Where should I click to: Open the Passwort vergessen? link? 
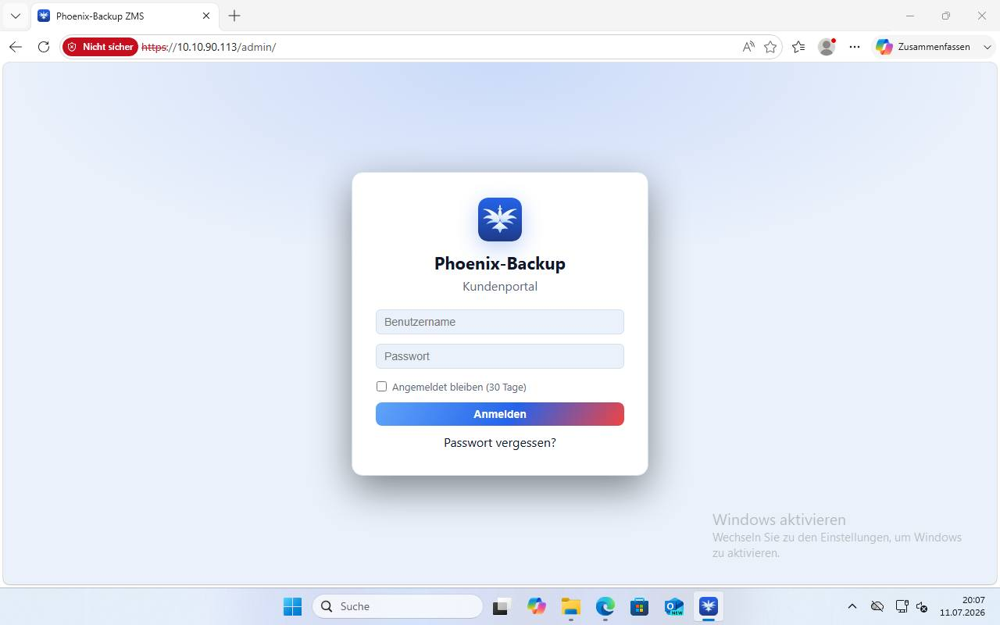click(500, 443)
